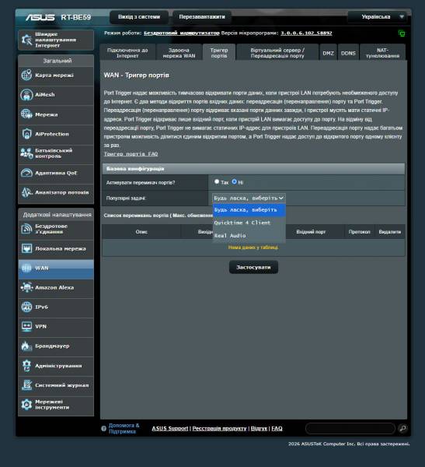Open Мережеві інструменти tools icon
Screen dimensions: 425x467
[x=26, y=405]
